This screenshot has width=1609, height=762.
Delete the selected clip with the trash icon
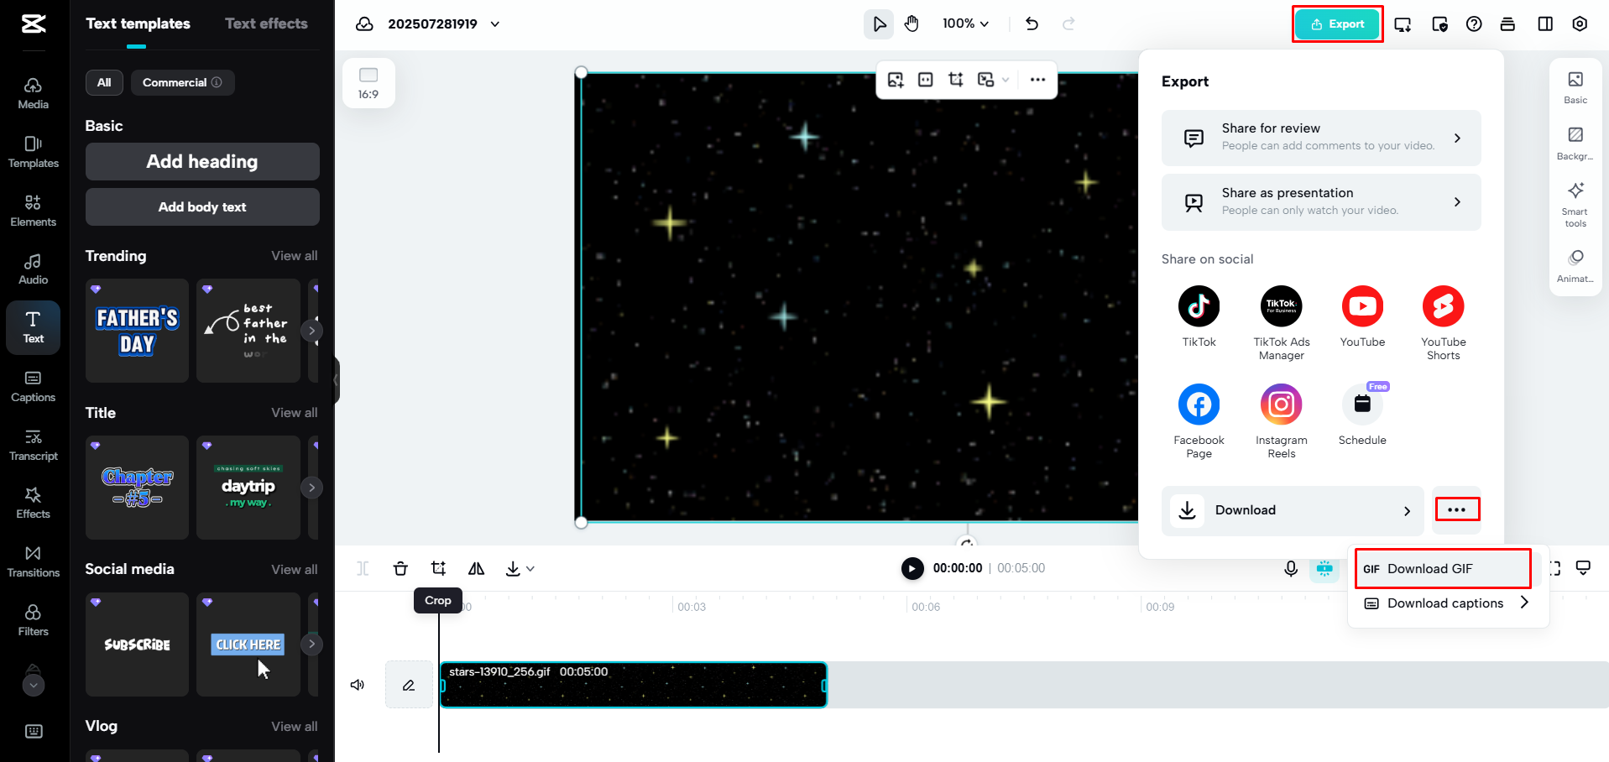coord(400,568)
